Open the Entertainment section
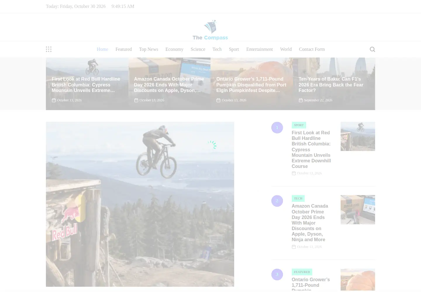The width and height of the screenshot is (421, 292). (260, 49)
